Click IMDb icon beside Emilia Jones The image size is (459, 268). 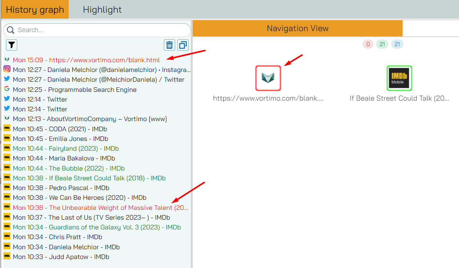[x=7, y=138]
